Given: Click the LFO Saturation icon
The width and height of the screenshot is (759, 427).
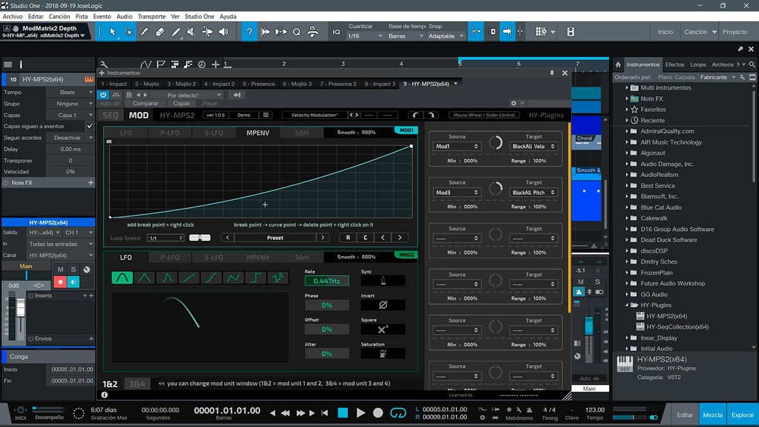Looking at the screenshot, I should 383,354.
